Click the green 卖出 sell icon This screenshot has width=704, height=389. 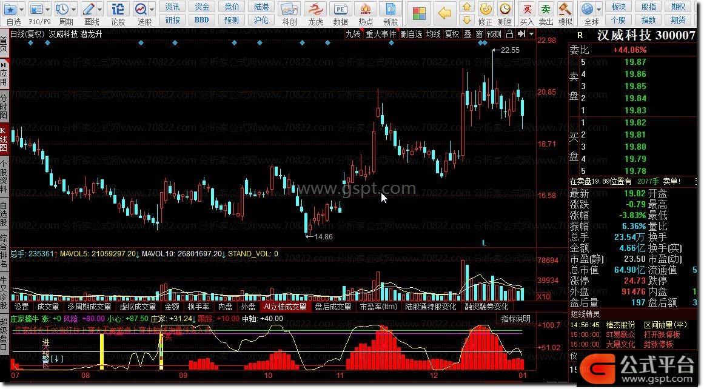pos(546,9)
